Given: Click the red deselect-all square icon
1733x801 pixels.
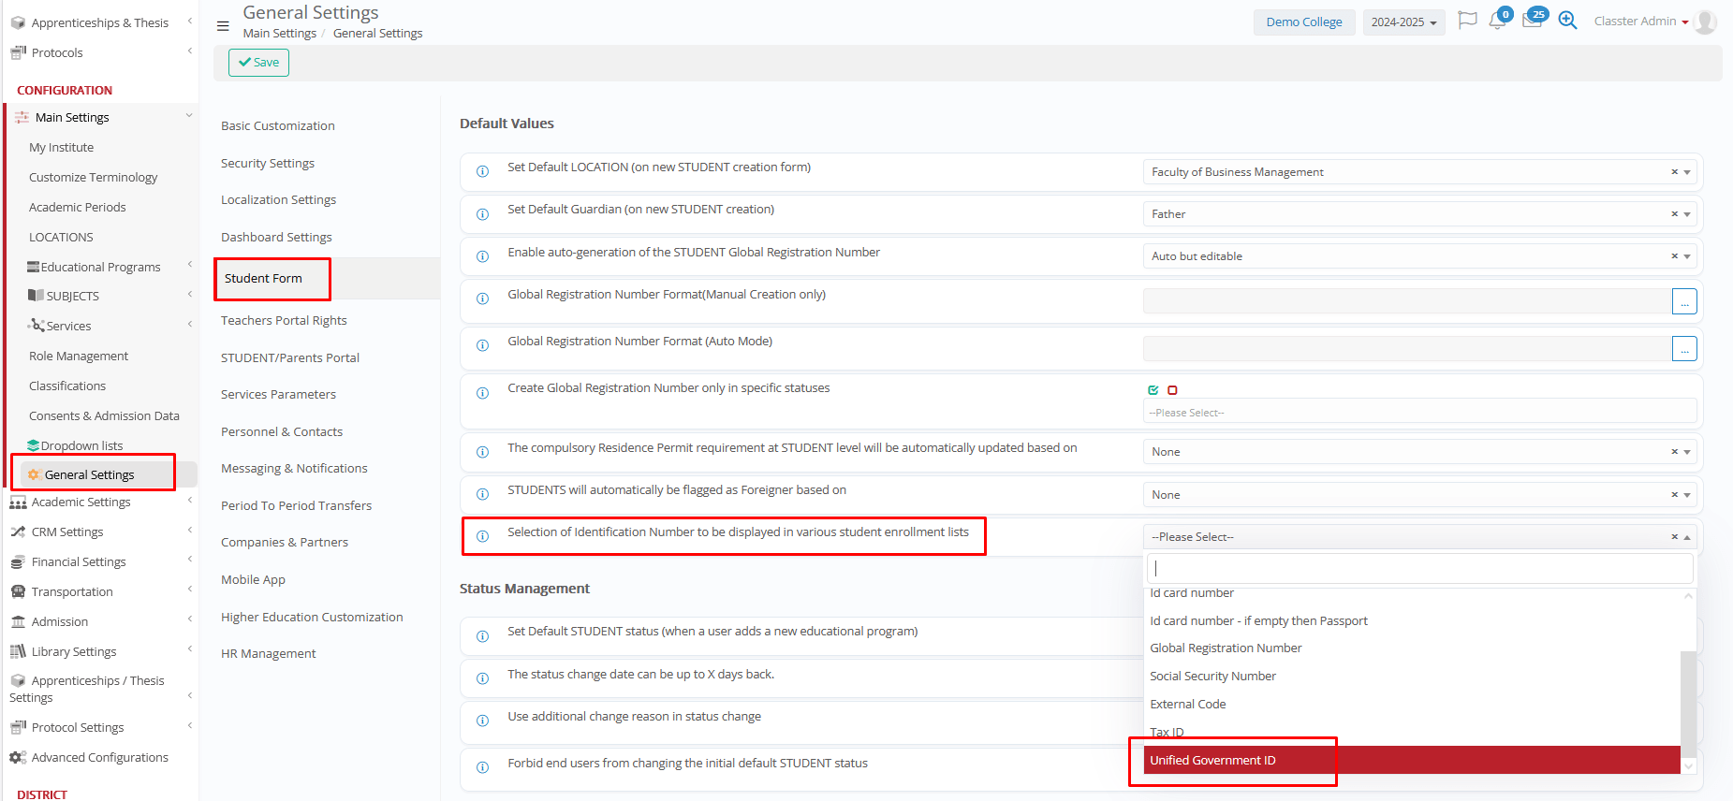Looking at the screenshot, I should pos(1172,390).
